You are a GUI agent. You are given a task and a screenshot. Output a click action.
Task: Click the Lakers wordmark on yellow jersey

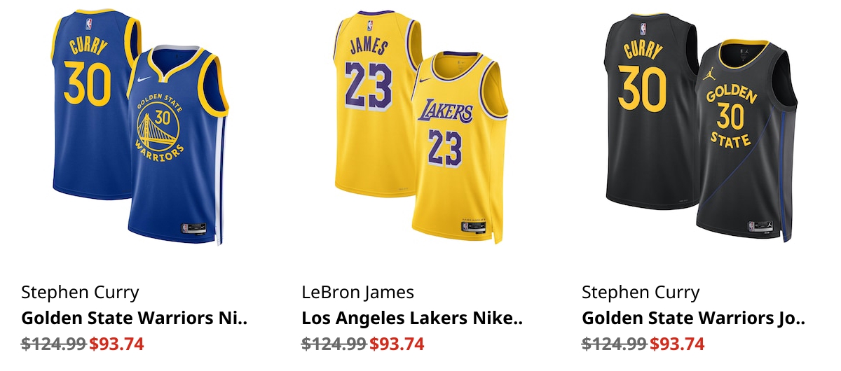[446, 109]
